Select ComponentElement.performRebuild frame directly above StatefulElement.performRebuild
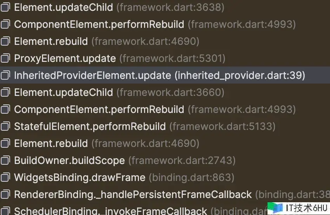Image resolution: width=330 pixels, height=215 pixels. (99, 110)
